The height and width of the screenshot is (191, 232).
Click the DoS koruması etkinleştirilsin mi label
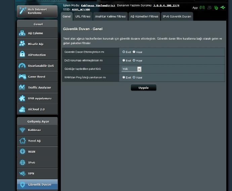coord(83,60)
